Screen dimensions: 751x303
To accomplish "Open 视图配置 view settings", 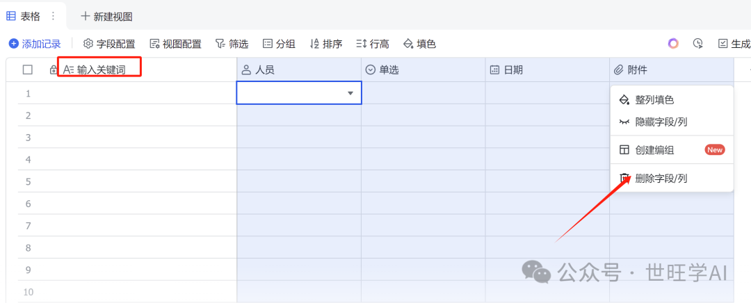I will click(175, 44).
